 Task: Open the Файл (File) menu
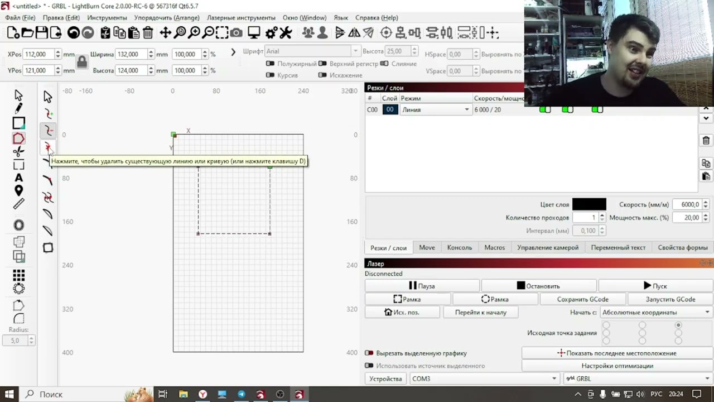20,18
